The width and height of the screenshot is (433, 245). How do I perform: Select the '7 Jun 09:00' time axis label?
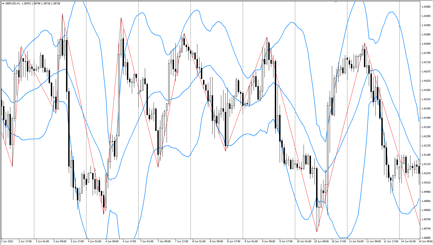tap(164, 241)
